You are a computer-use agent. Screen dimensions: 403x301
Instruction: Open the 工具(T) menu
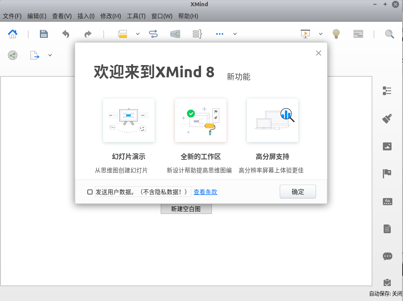136,16
